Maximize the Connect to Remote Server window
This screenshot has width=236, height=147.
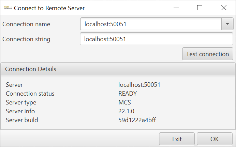[x=200, y=7]
